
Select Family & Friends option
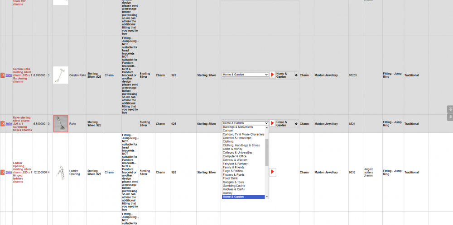coord(244,167)
